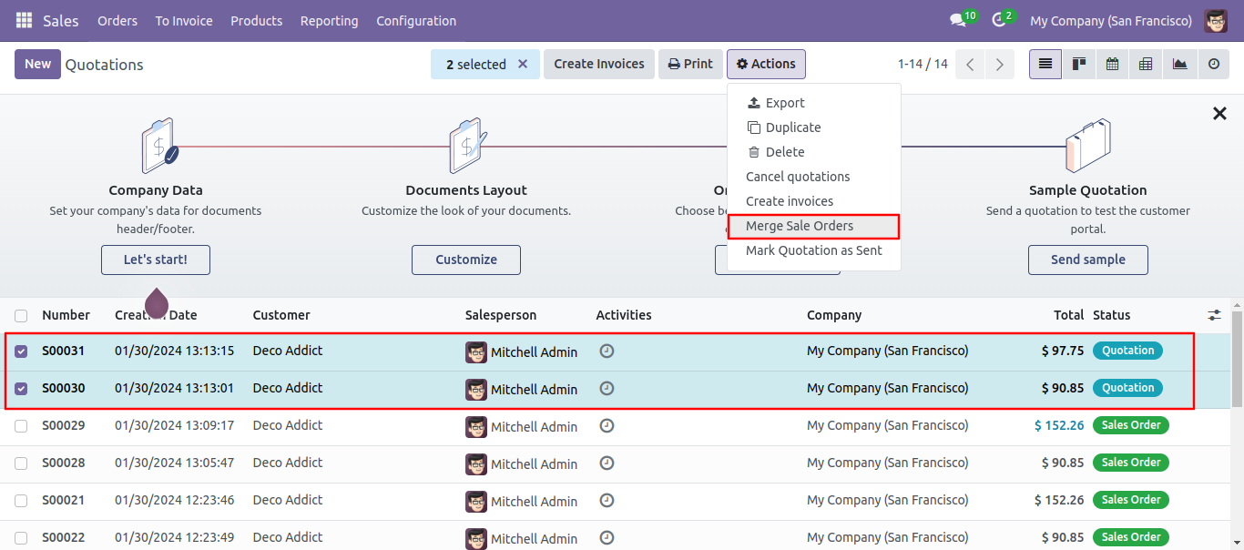This screenshot has height=550, width=1244.
Task: Click Quotation status badge for S00031
Action: tap(1127, 351)
